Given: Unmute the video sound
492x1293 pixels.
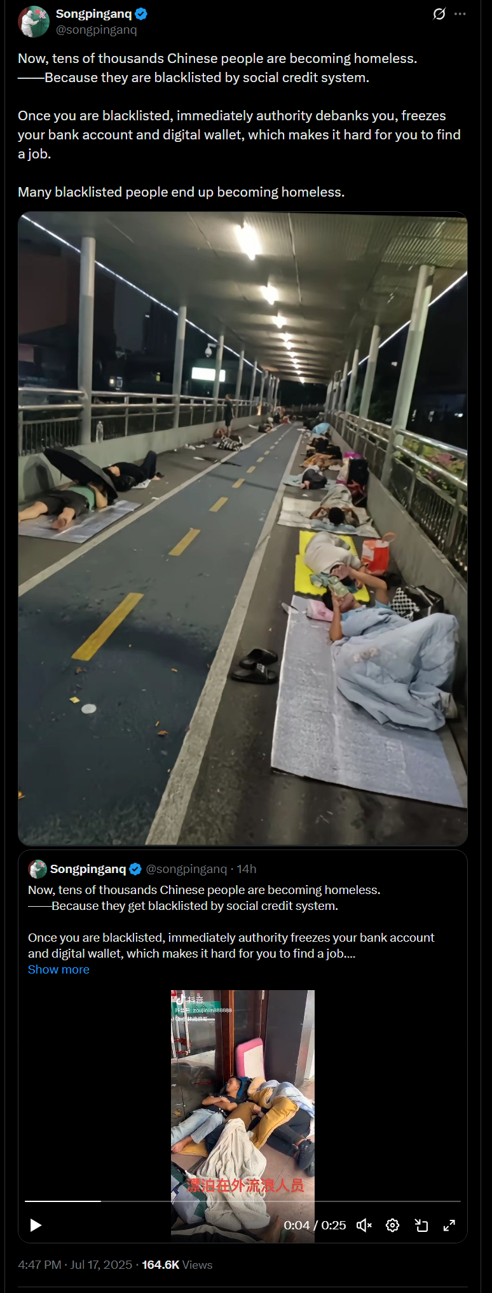Looking at the screenshot, I should pos(364,1226).
